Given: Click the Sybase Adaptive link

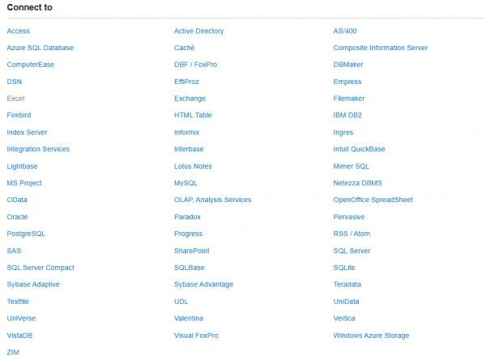Looking at the screenshot, I should [33, 284].
